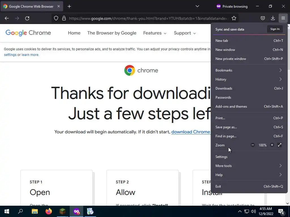Open tracking protection shield icon
The width and height of the screenshot is (290, 217).
tap(56, 18)
